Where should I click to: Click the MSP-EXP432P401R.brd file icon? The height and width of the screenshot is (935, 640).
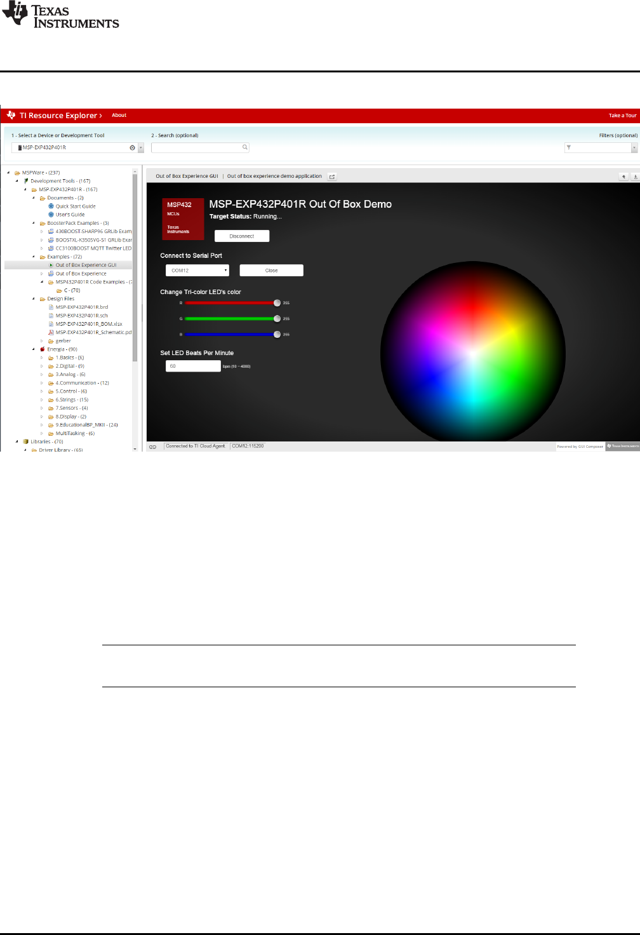[51, 307]
